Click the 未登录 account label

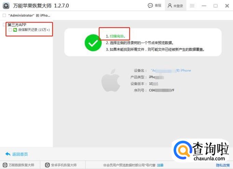pos(178,6)
